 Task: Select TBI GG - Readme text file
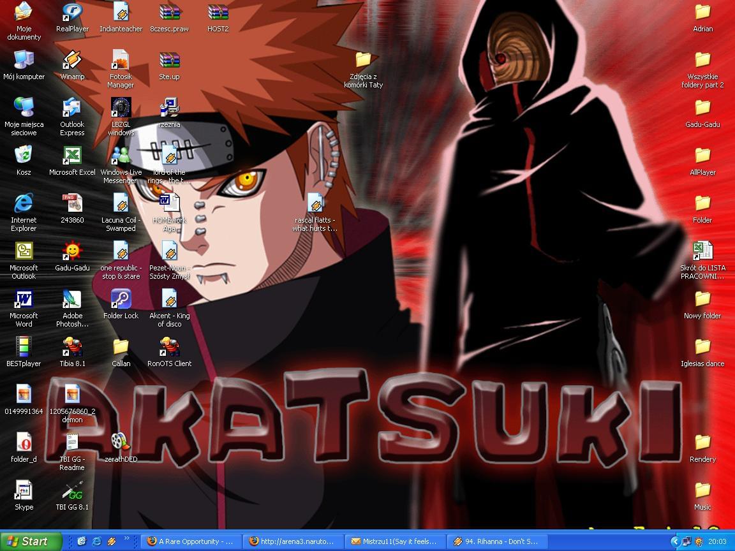click(x=72, y=442)
